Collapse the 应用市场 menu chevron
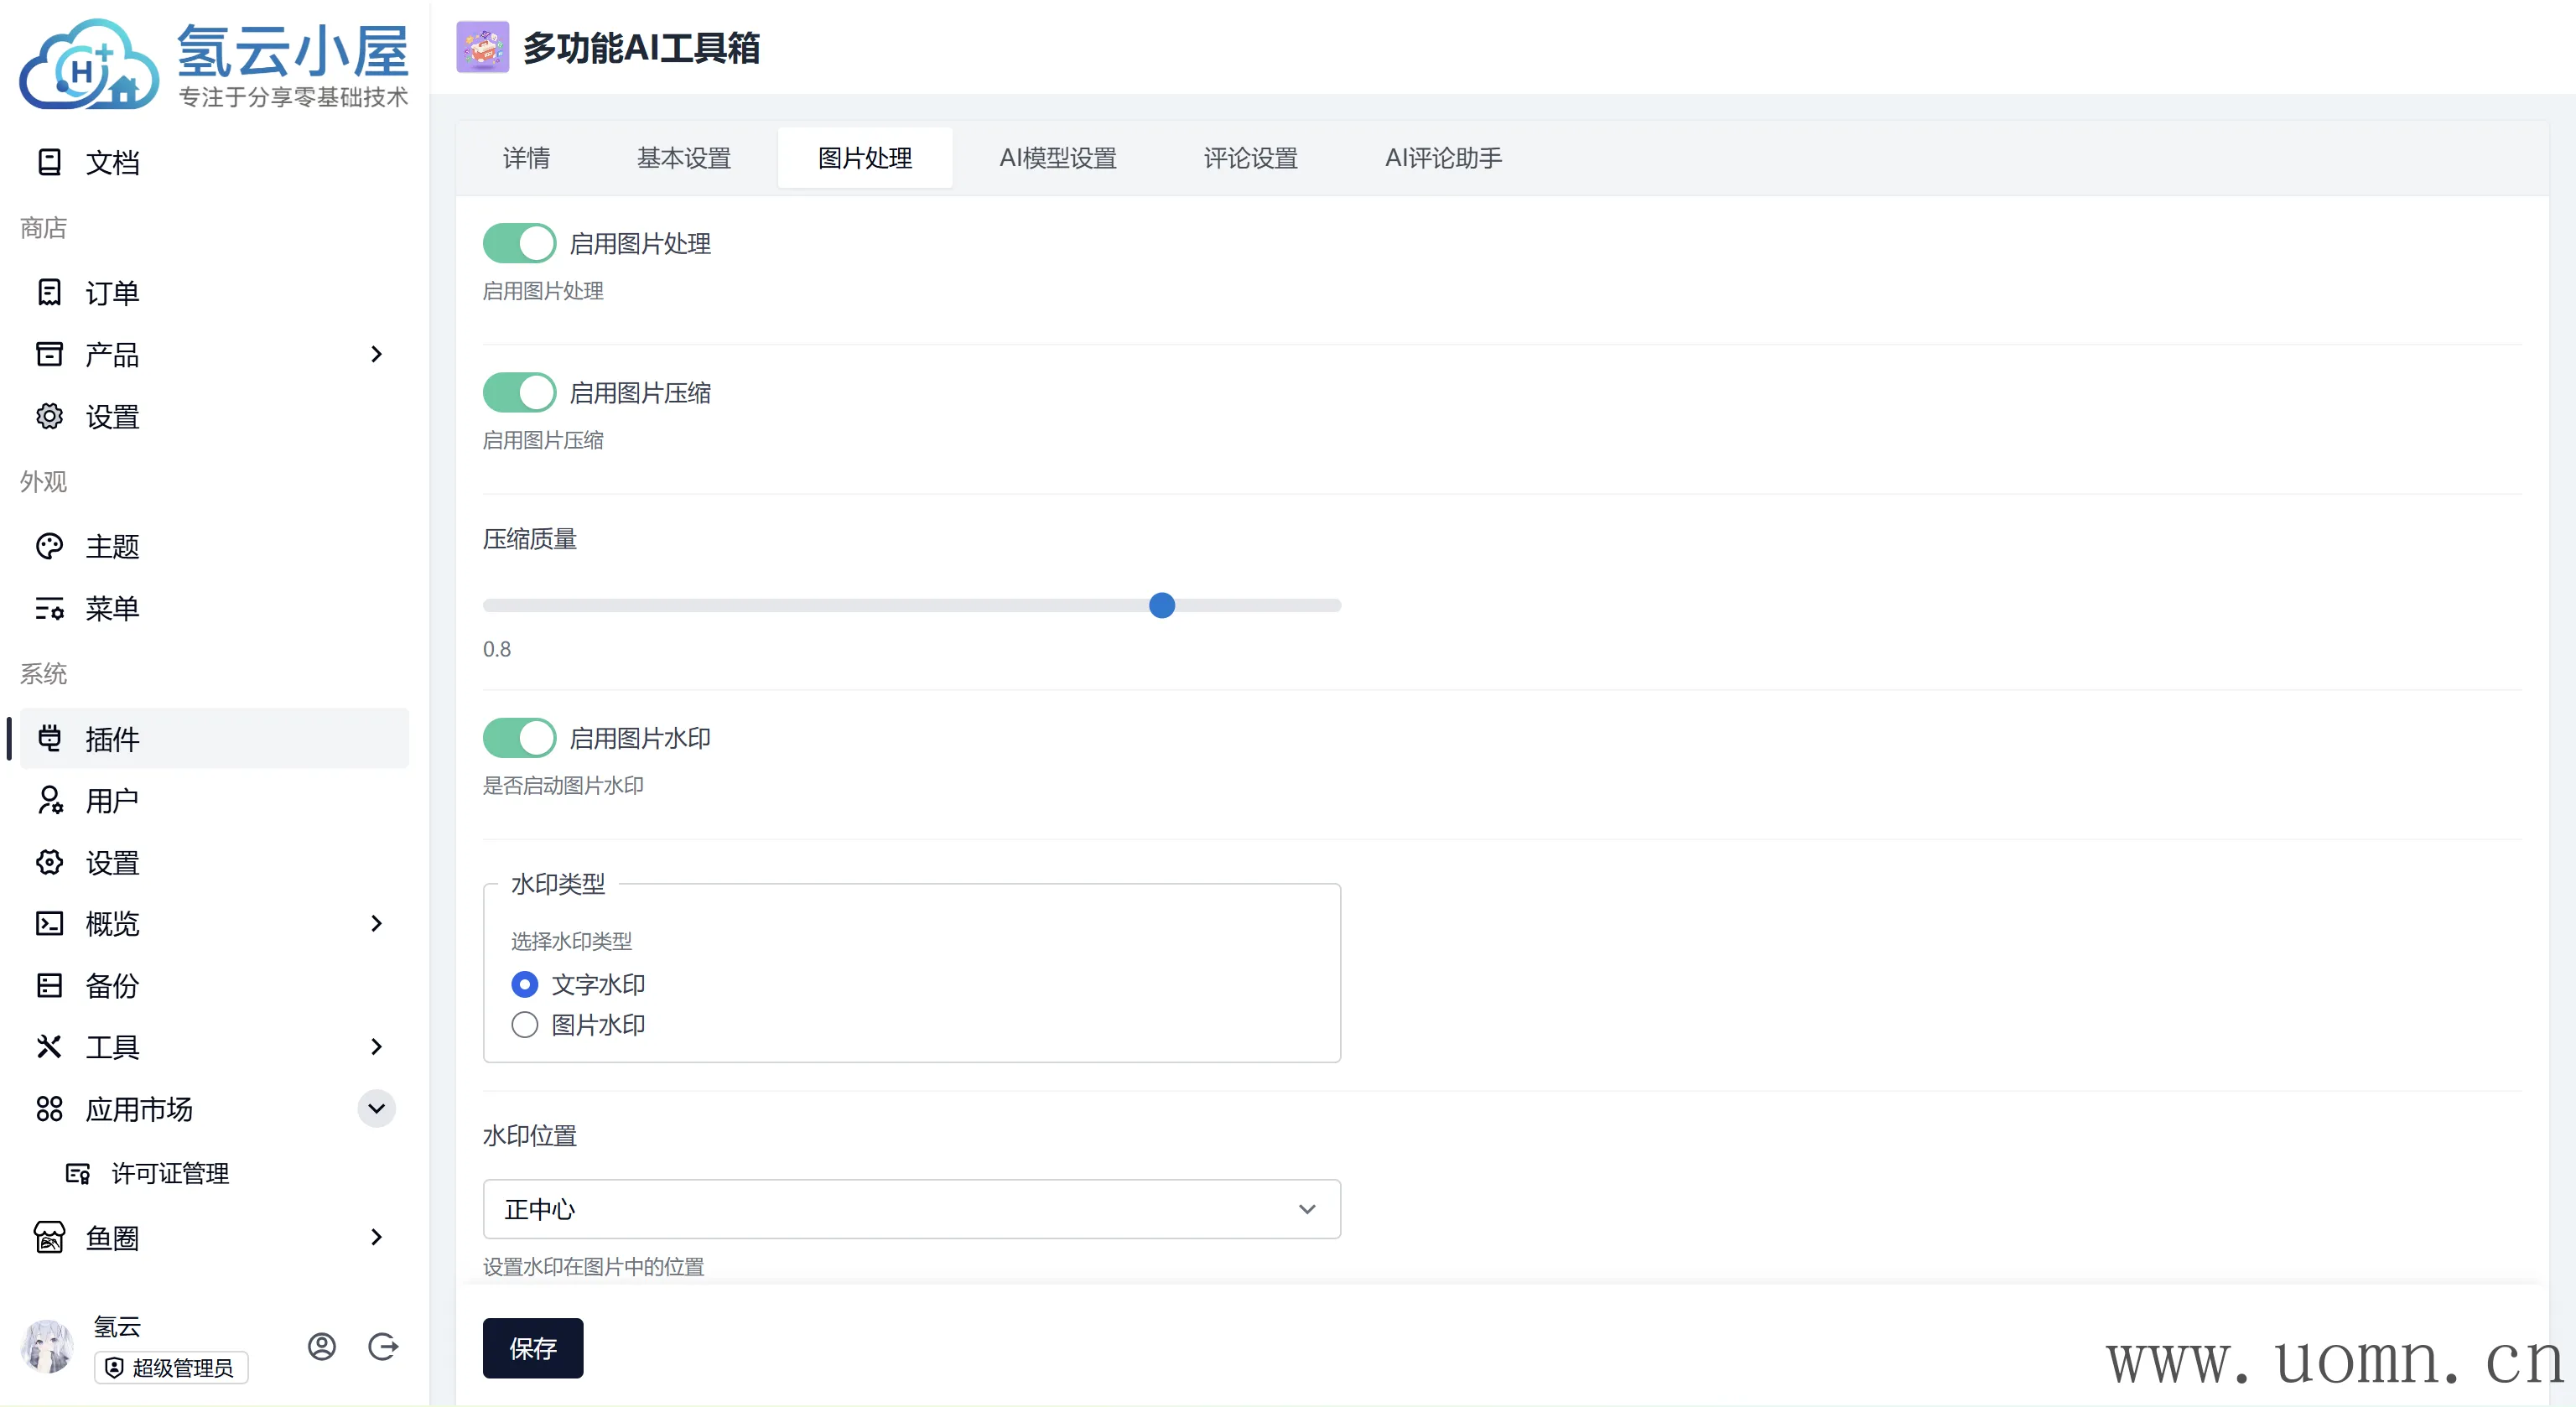The height and width of the screenshot is (1407, 2576). tap(376, 1108)
